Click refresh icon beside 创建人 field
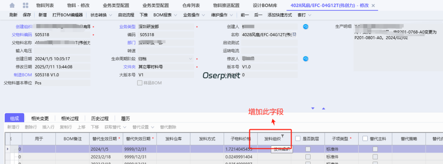Image resolution: width=443 pixels, height=164 pixels. tap(306, 27)
